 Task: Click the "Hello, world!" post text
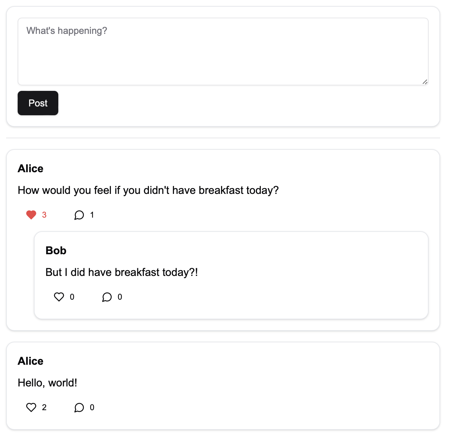click(47, 383)
